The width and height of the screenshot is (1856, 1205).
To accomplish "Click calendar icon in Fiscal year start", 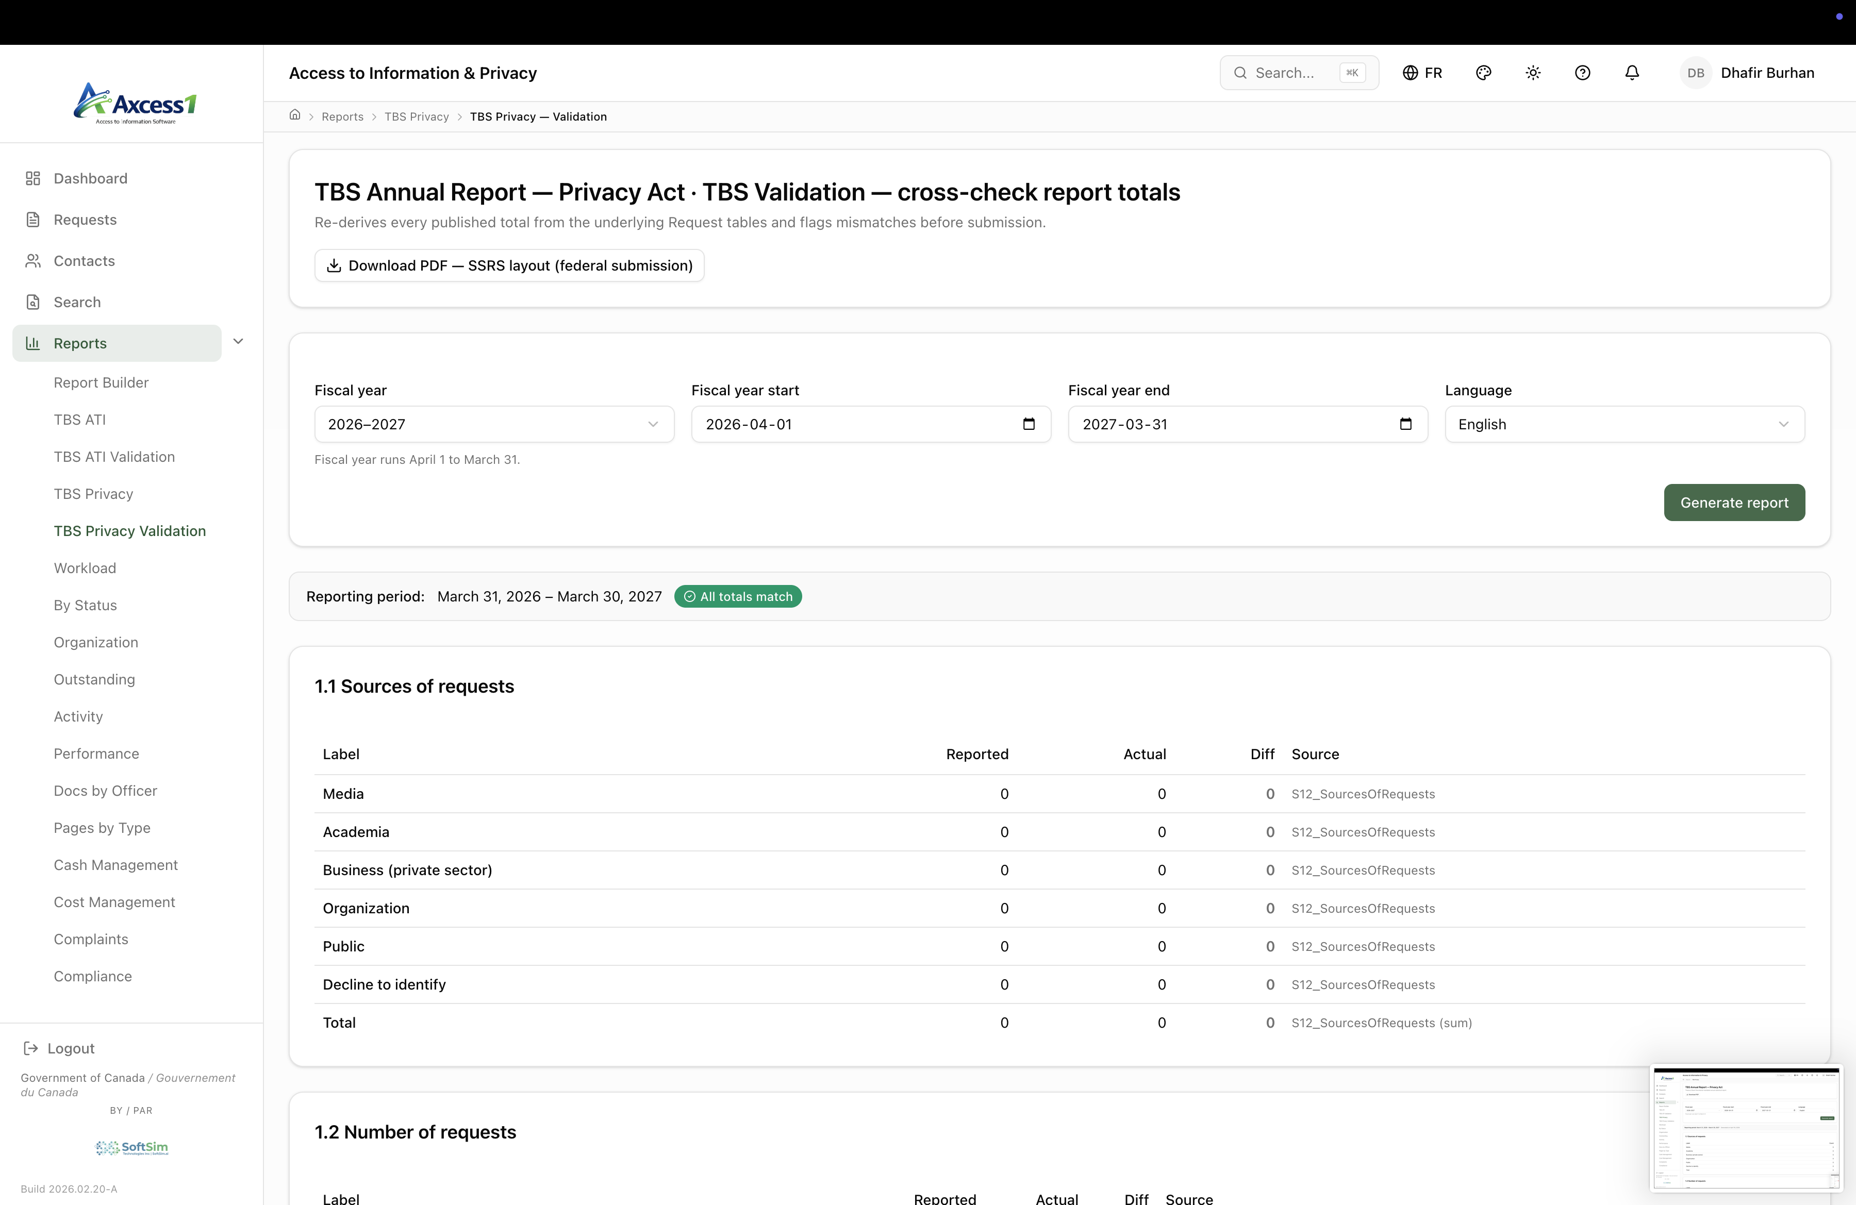I will (1029, 424).
